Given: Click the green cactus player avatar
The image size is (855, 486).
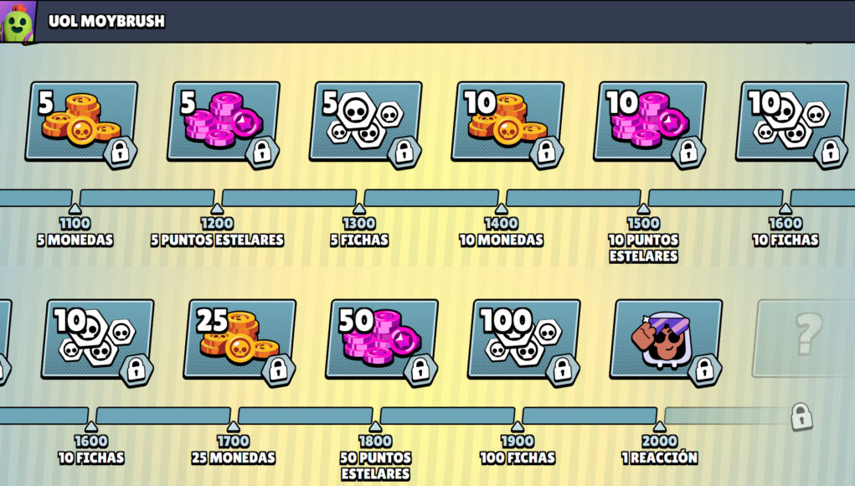Looking at the screenshot, I should 18,22.
